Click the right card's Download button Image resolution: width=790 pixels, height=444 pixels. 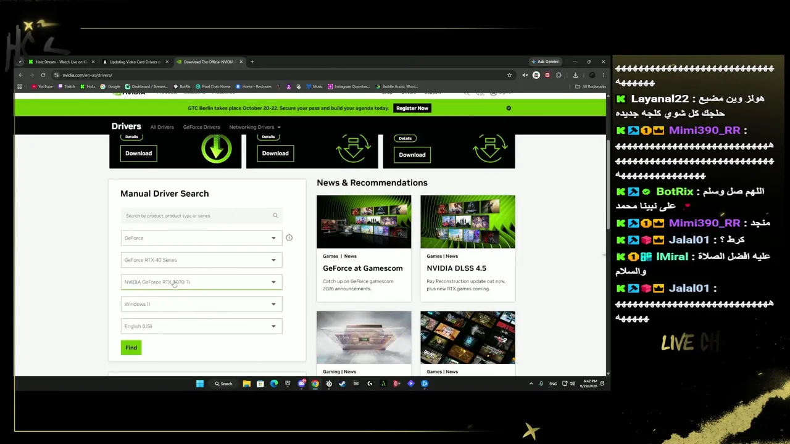point(412,155)
